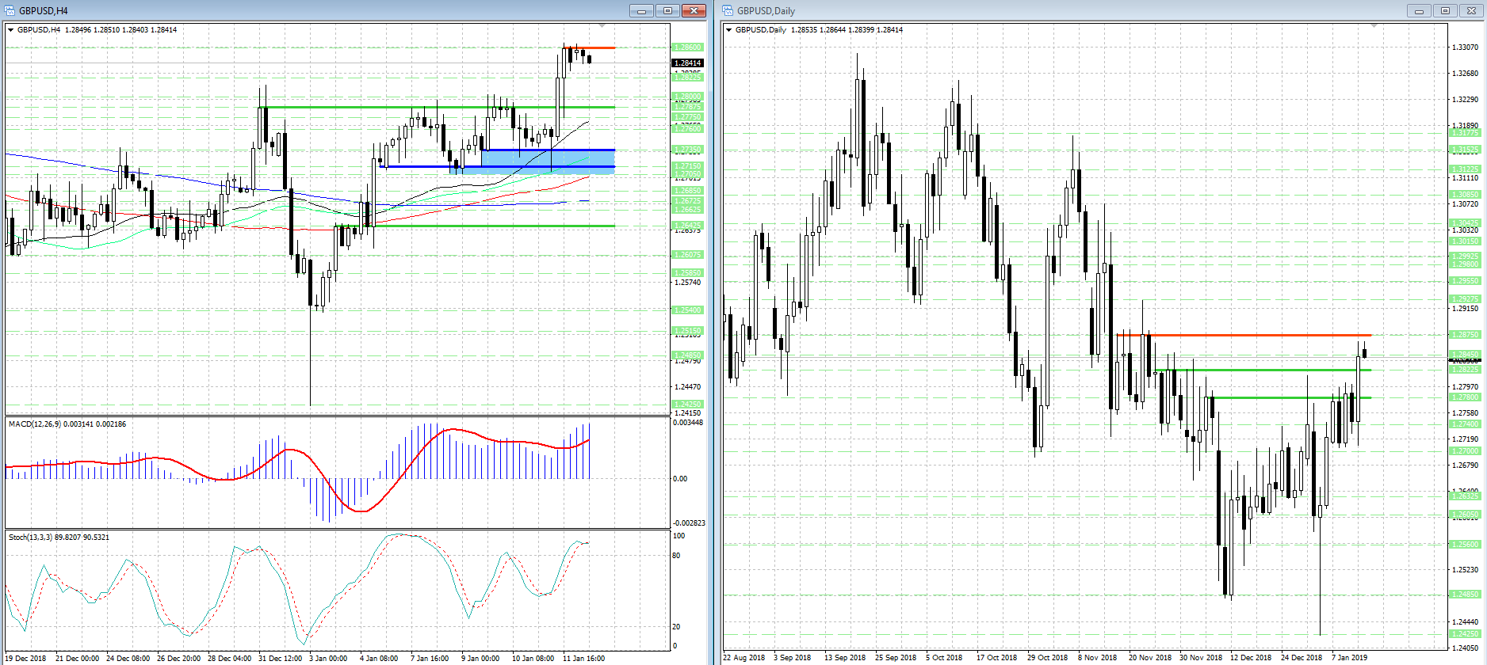Click the chart icon in the GBPUSD,Daily title bar
Viewport: 1487px width, 665px height.
tap(728, 10)
